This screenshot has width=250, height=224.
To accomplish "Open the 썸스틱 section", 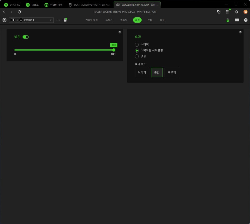I will (x=124, y=20).
